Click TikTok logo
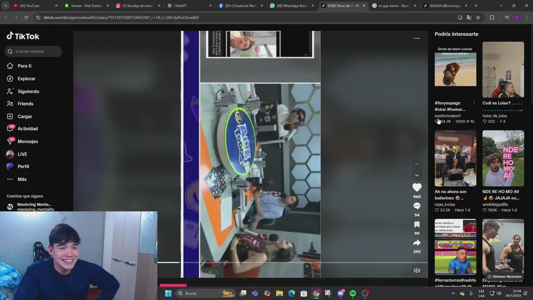 click(23, 36)
